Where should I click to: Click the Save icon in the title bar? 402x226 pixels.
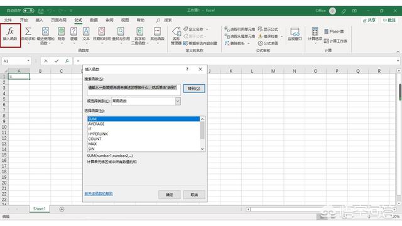click(41, 11)
